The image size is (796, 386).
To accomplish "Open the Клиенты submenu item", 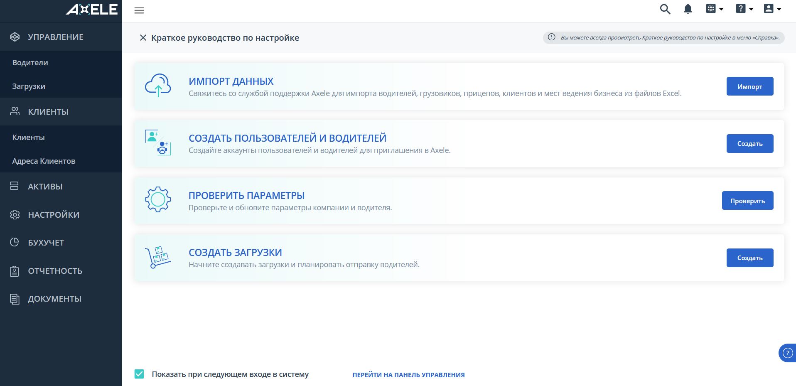I will (x=61, y=137).
